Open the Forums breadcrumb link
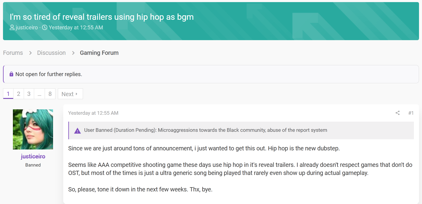 point(13,53)
